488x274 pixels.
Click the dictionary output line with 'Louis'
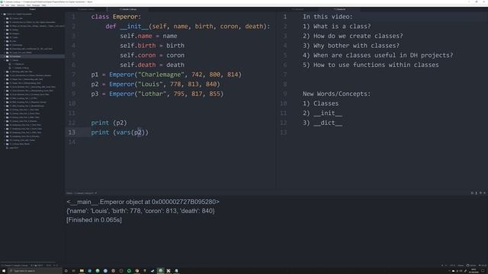[x=140, y=211]
